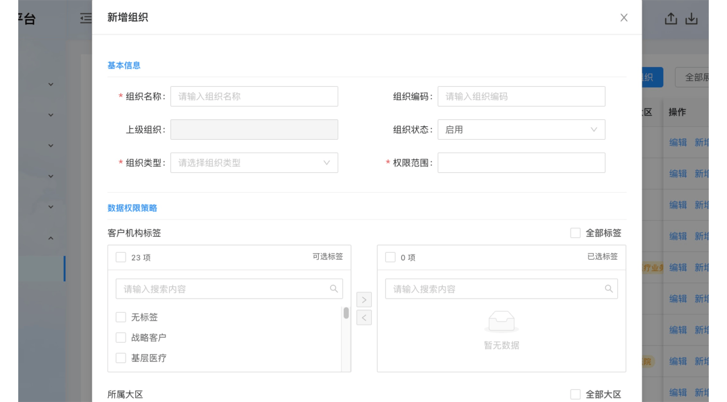The width and height of the screenshot is (727, 402).
Task: Click the upload icon in the background header
Action: coord(671,19)
